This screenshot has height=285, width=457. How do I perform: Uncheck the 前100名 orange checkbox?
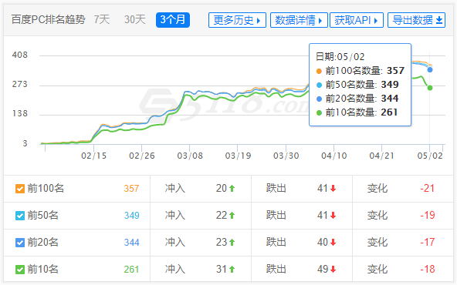(x=20, y=189)
